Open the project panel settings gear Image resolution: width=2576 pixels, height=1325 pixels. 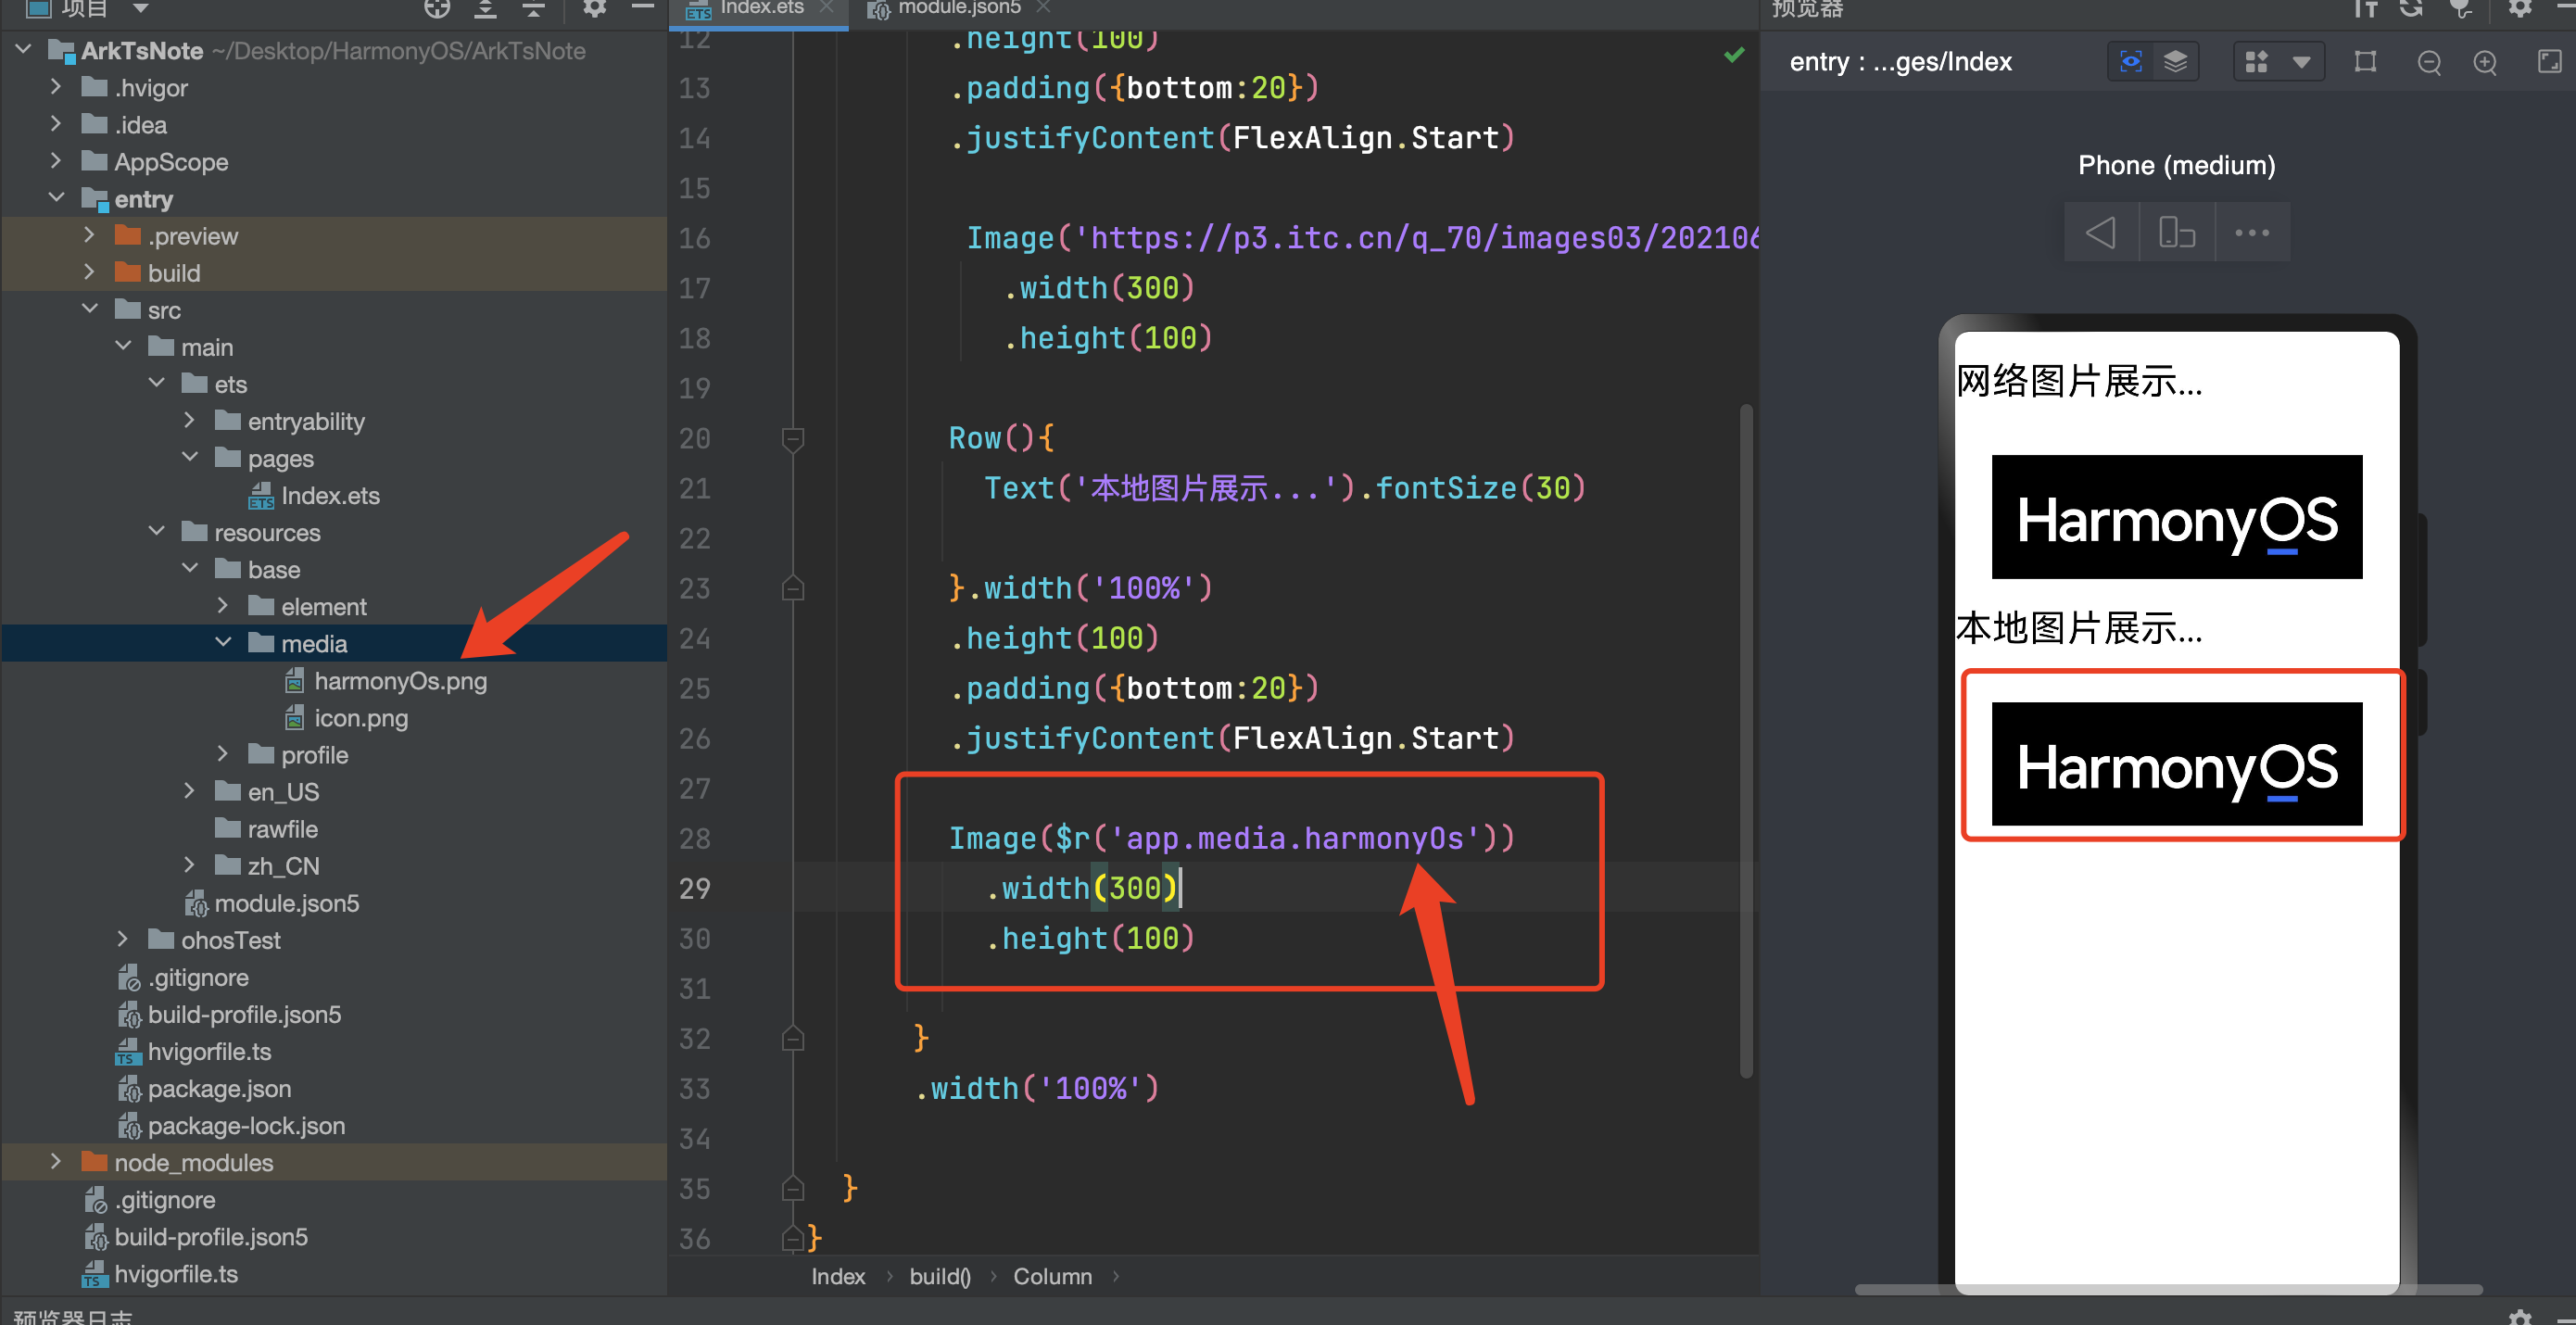click(594, 8)
